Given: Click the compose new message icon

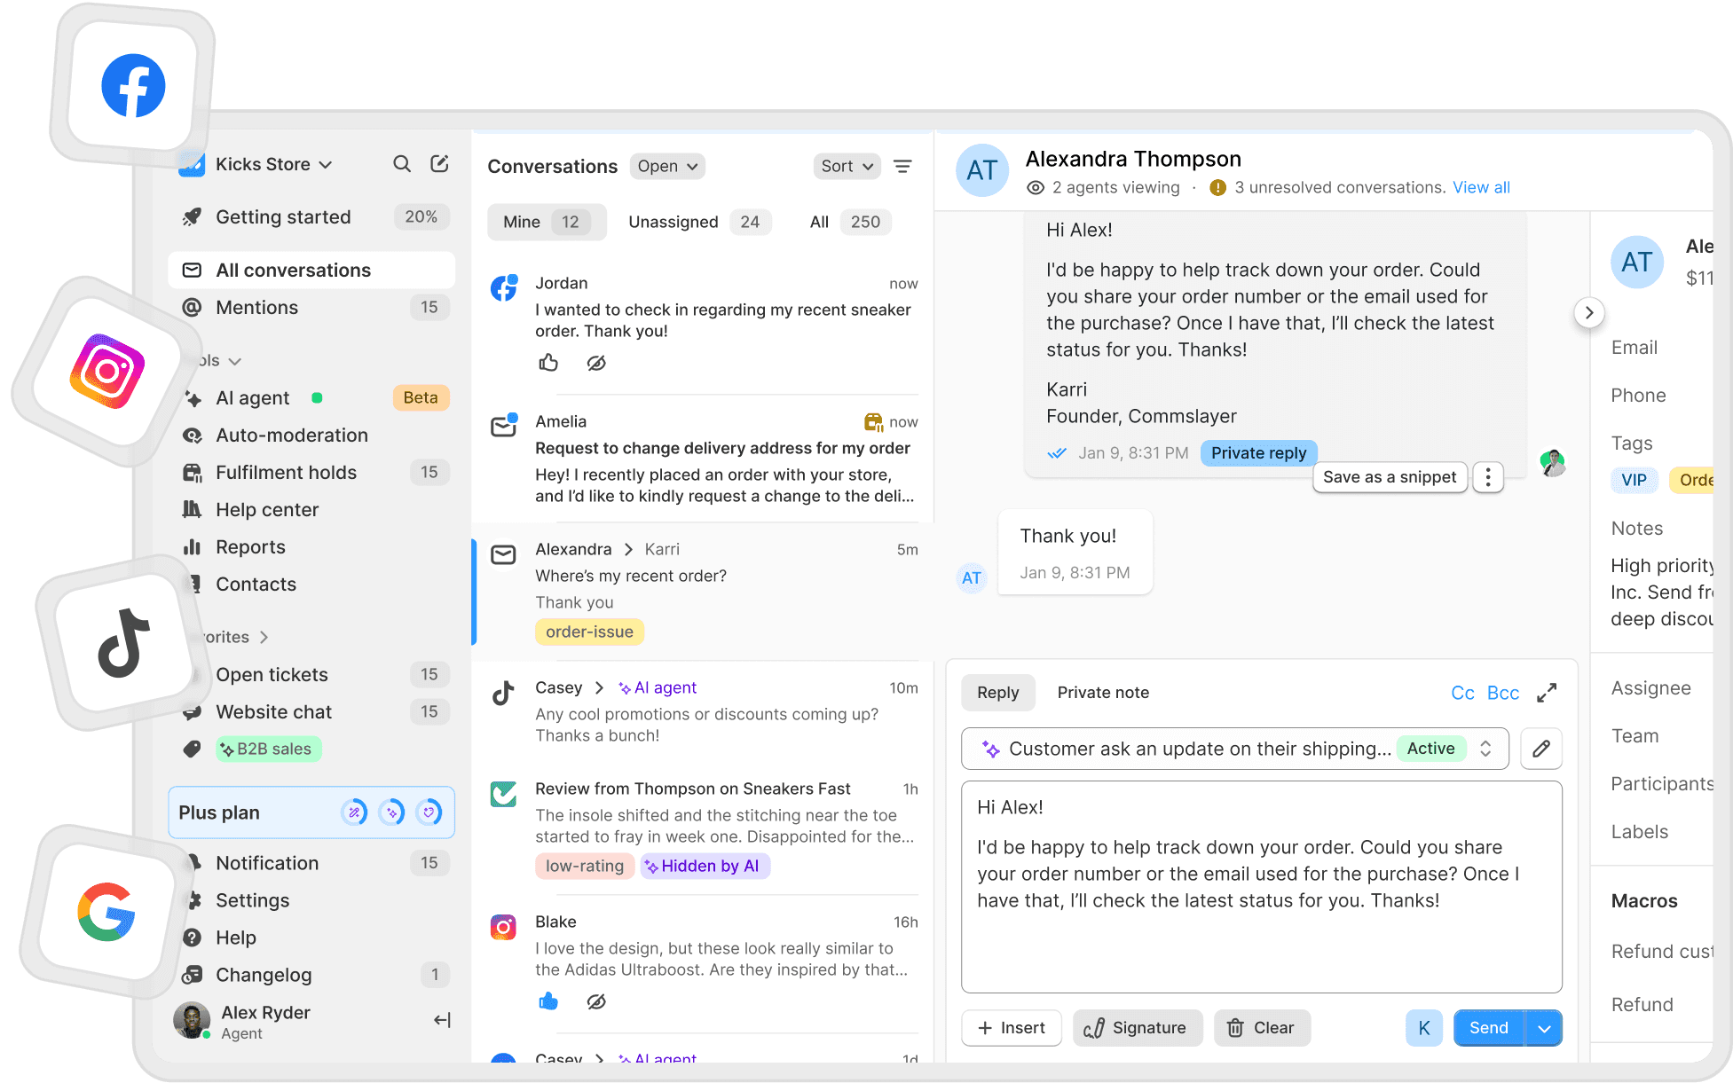Looking at the screenshot, I should (x=439, y=164).
